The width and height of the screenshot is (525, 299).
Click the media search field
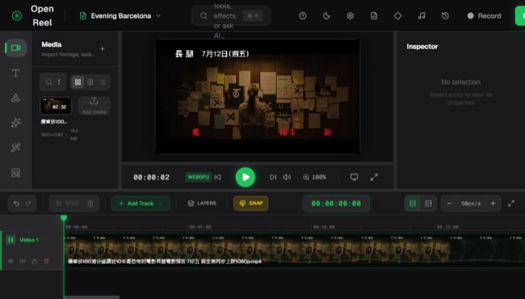[x=53, y=82]
